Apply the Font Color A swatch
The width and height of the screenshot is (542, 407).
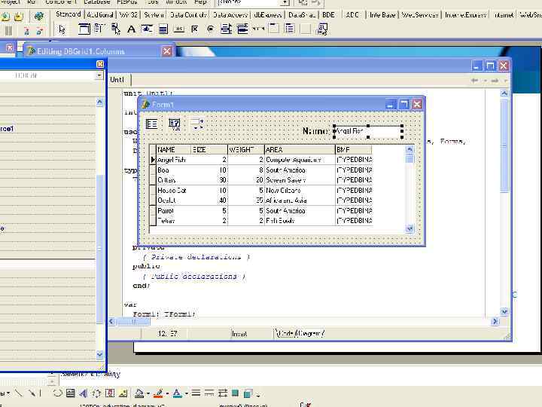pyautogui.click(x=177, y=393)
